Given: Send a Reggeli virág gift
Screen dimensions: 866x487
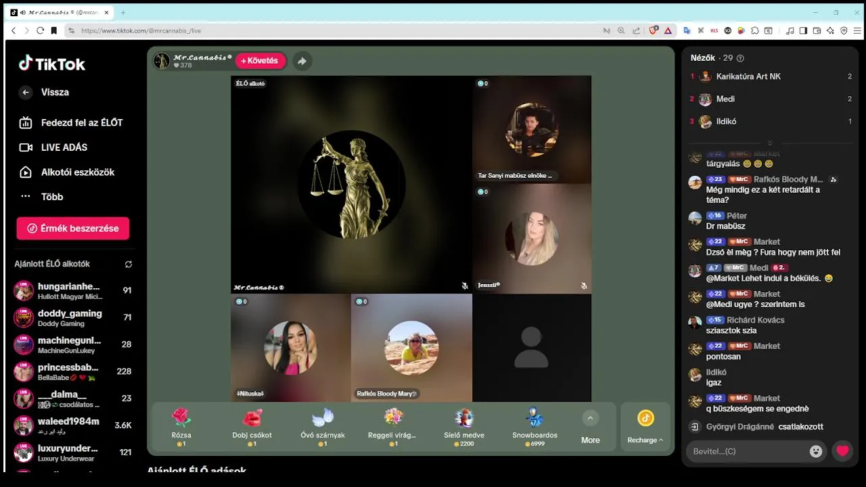Looking at the screenshot, I should (392, 426).
